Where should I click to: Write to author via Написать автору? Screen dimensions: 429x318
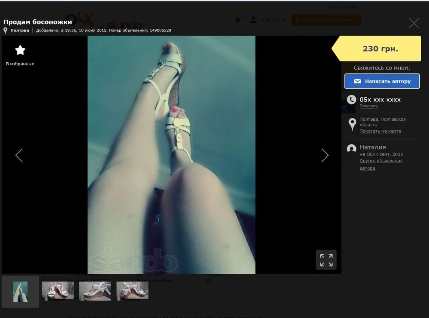pyautogui.click(x=382, y=81)
